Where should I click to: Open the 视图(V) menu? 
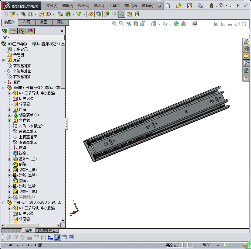[x=83, y=6]
